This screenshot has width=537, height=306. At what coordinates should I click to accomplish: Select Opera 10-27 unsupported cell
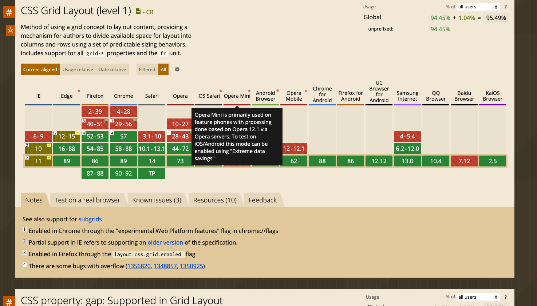[180, 124]
